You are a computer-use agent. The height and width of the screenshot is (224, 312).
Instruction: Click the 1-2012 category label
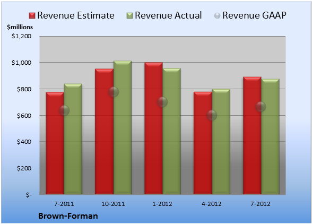(x=162, y=204)
